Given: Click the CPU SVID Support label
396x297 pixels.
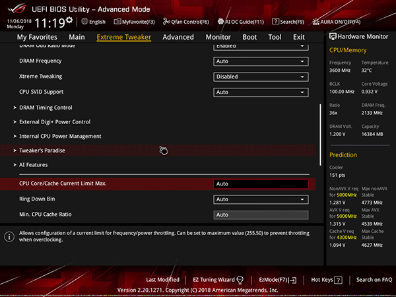Looking at the screenshot, I should [41, 92].
